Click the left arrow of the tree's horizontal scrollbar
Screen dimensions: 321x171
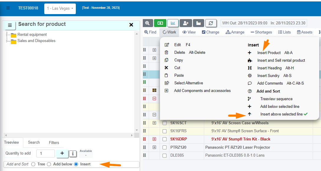(6, 135)
